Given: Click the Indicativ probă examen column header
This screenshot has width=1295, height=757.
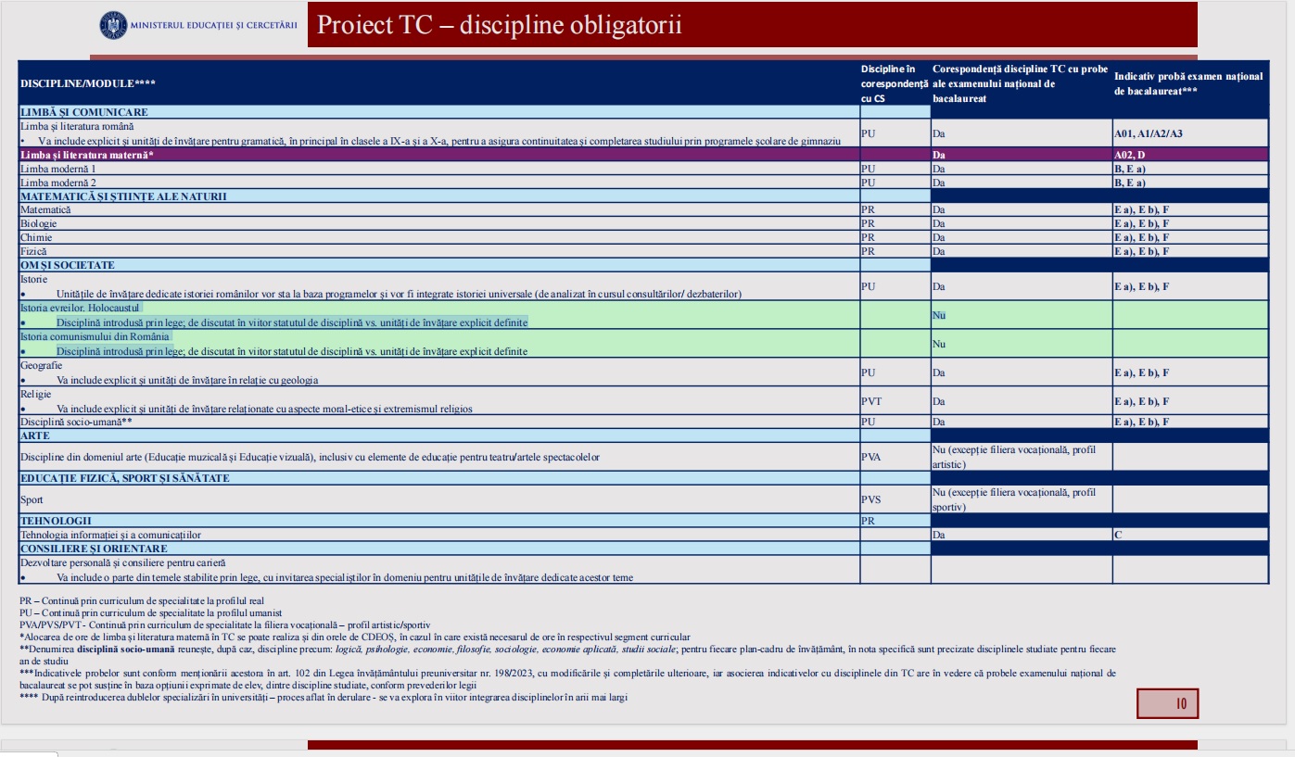Looking at the screenshot, I should 1188,83.
